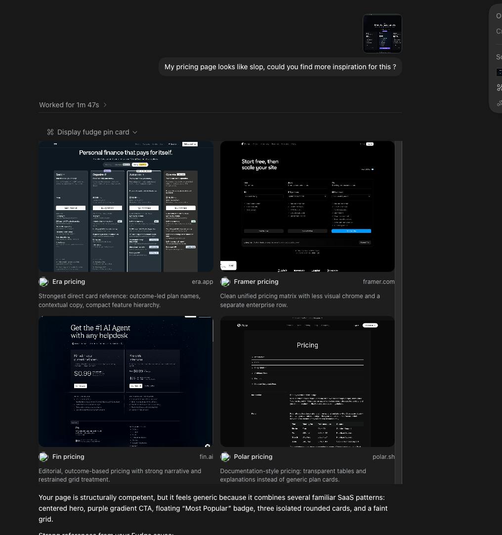The width and height of the screenshot is (502, 535).
Task: Click the "Your page is structurally competent" paragraph
Action: coord(213,508)
